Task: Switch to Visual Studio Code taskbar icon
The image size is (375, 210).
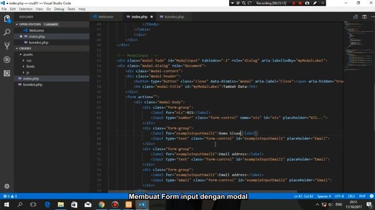Action: tap(142, 205)
